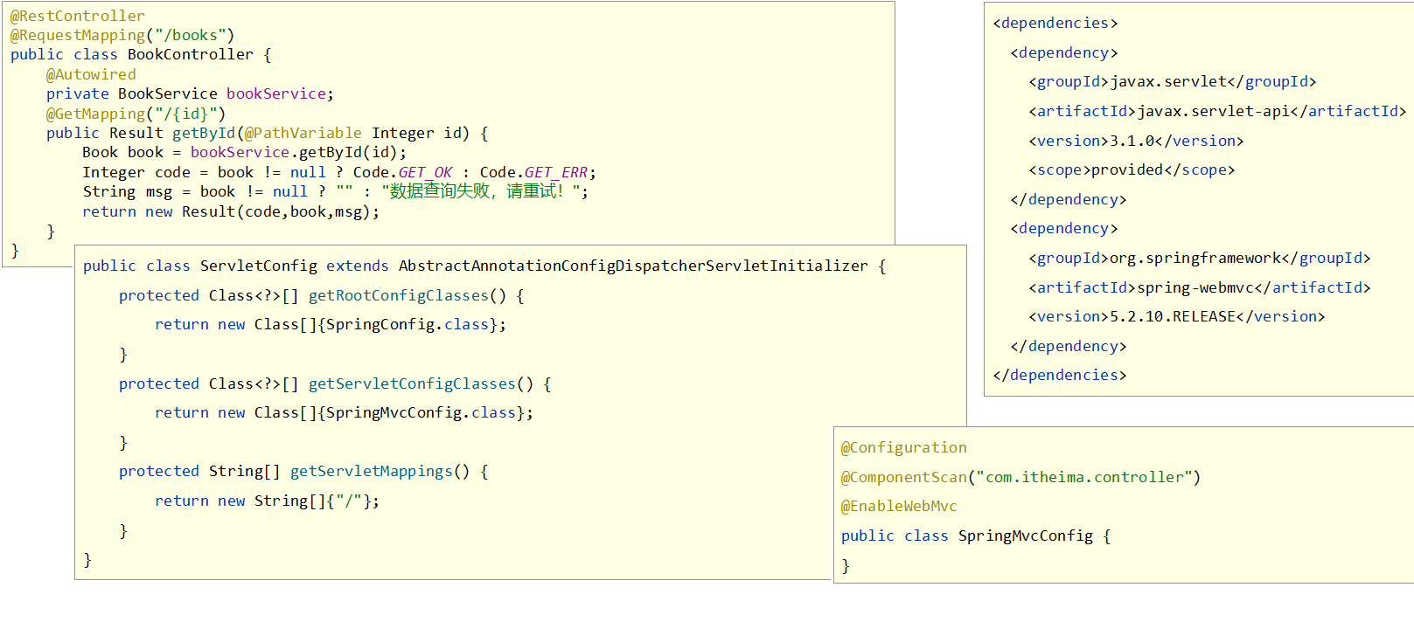The image size is (1414, 622).
Task: Click the @RestController annotation
Action: [77, 16]
